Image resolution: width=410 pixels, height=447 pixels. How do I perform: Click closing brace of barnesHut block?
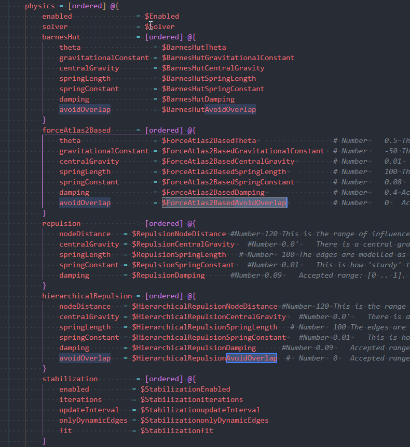click(44, 120)
